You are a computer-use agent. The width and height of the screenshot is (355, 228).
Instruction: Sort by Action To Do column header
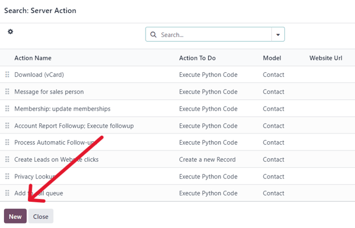click(198, 58)
